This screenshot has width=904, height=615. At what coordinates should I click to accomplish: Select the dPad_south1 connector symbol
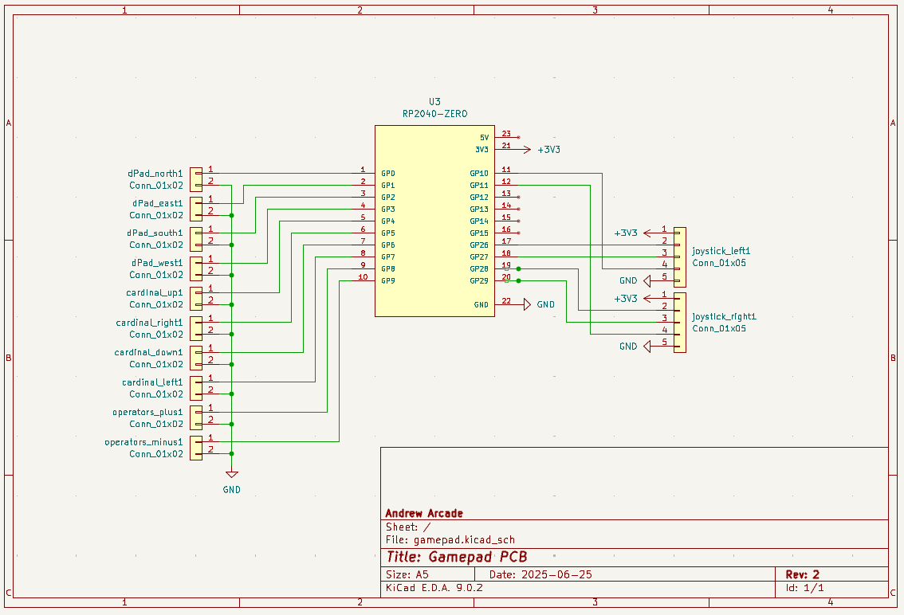[x=196, y=239]
